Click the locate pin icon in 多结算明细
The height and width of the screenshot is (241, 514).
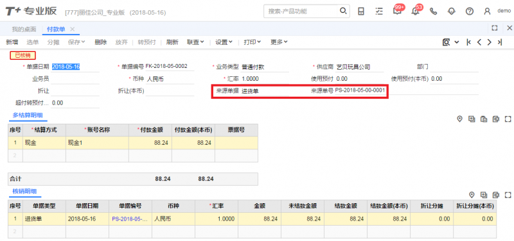[x=459, y=119]
